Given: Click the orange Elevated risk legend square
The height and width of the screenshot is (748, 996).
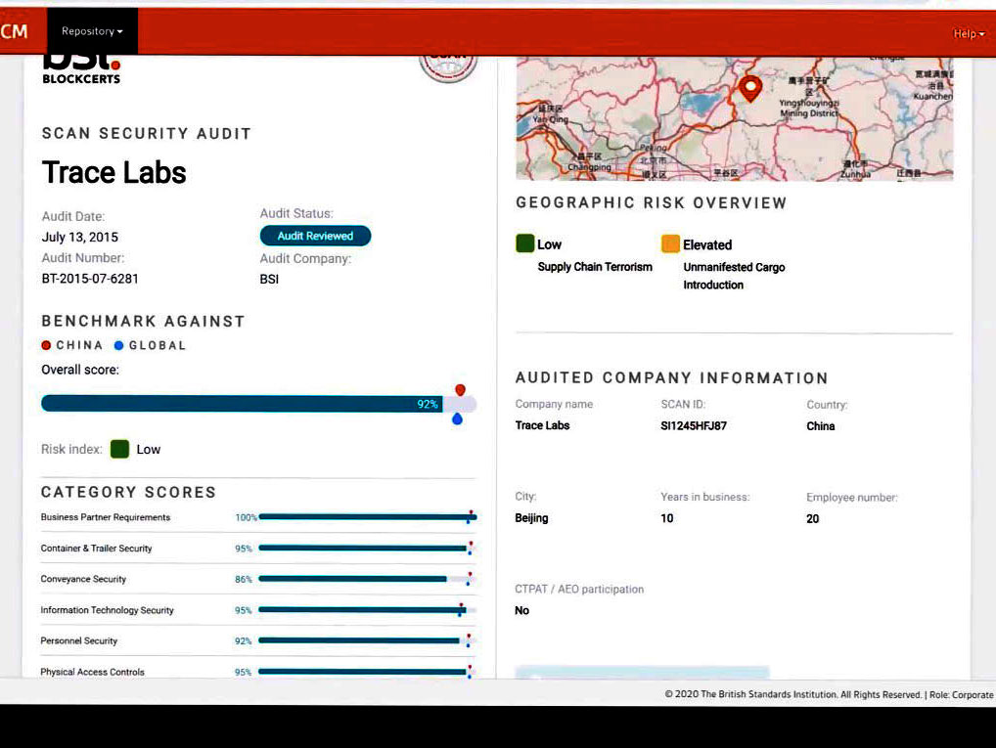Looking at the screenshot, I should click(x=671, y=242).
